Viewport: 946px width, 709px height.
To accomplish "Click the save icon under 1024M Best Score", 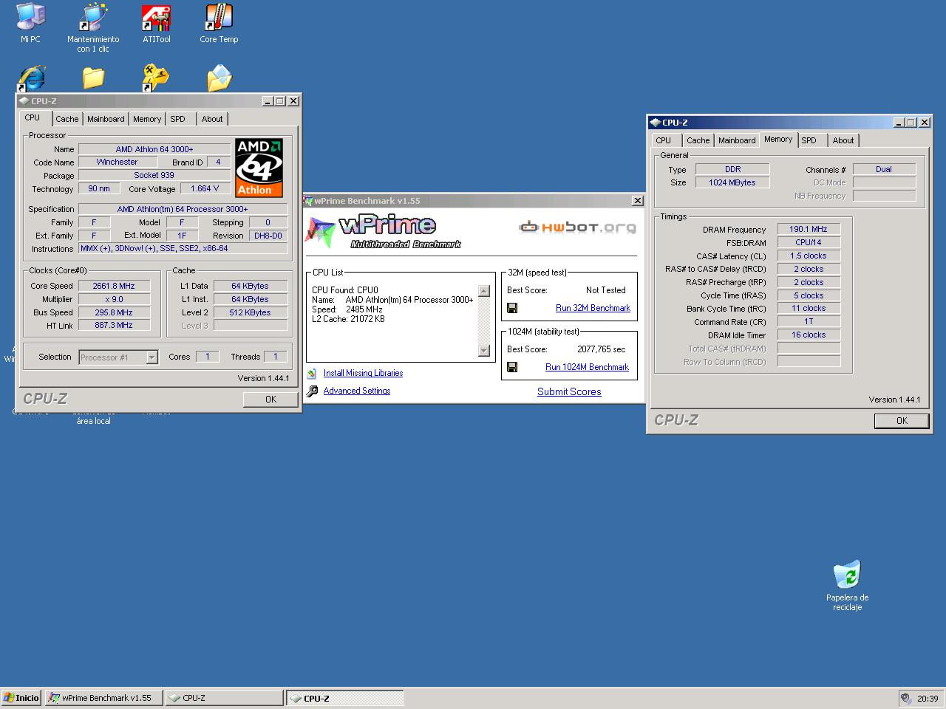I will [512, 367].
